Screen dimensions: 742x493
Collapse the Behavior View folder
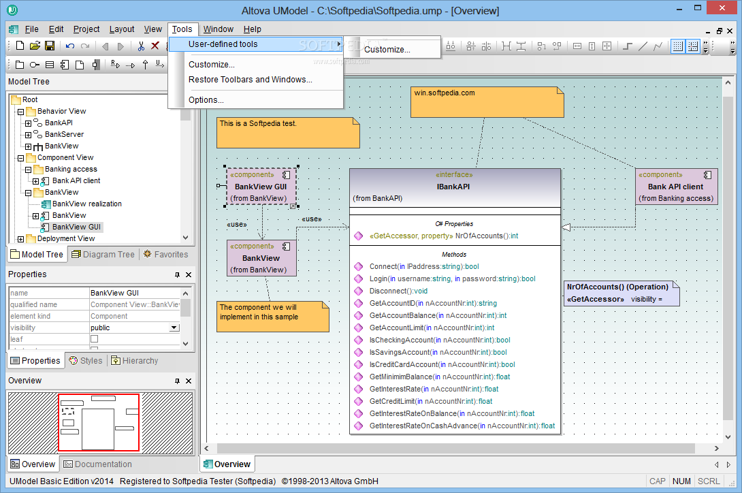21,112
